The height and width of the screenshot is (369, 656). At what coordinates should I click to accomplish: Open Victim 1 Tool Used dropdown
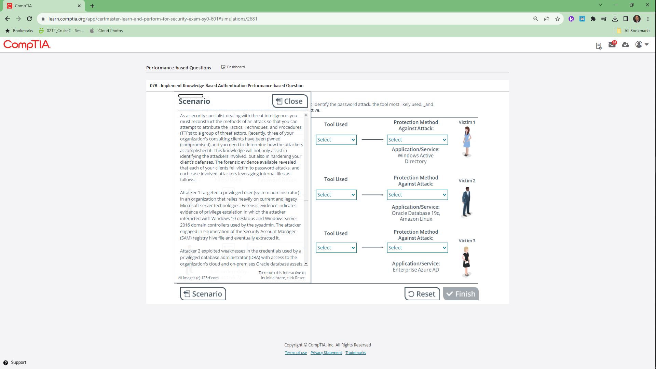point(336,140)
